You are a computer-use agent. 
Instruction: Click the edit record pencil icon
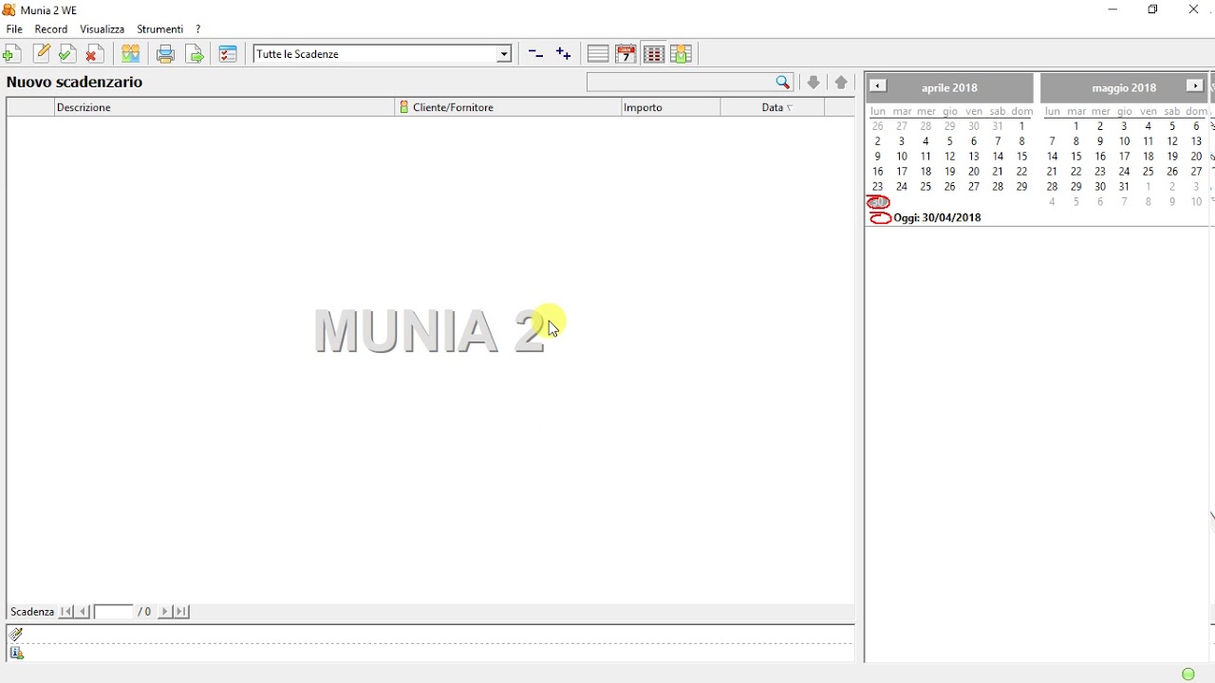pyautogui.click(x=41, y=54)
